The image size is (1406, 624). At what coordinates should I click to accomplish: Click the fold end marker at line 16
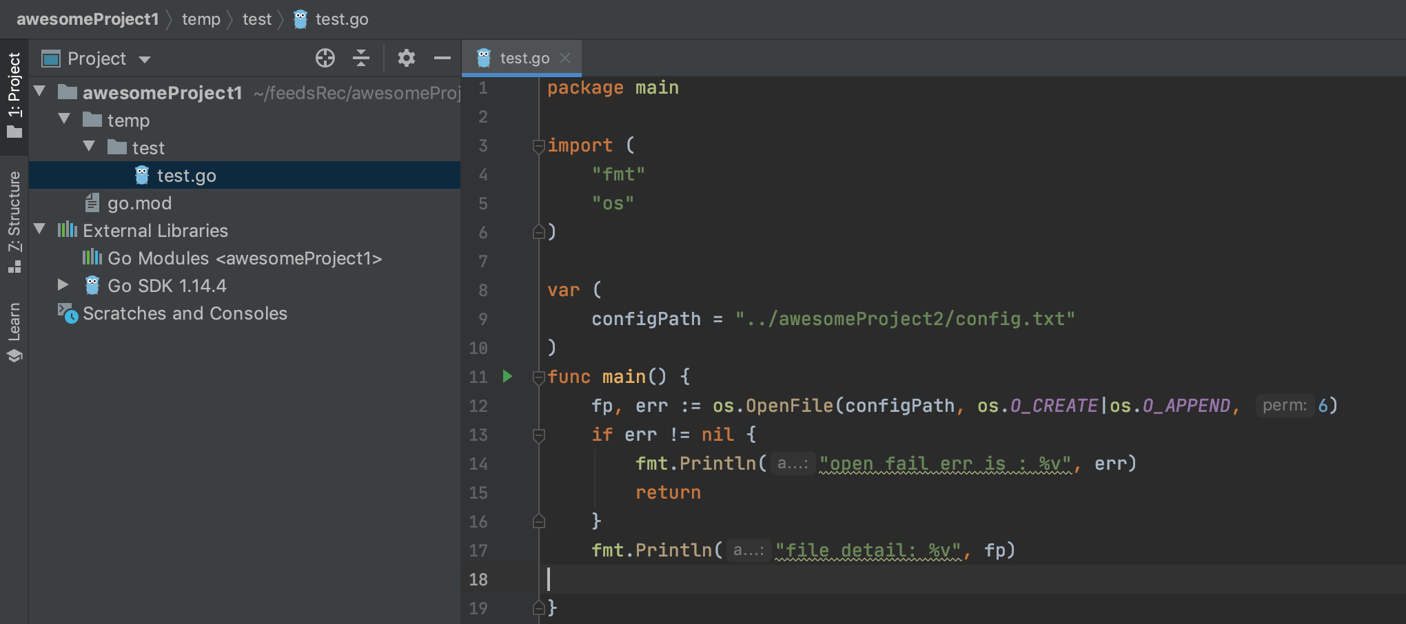(x=539, y=521)
